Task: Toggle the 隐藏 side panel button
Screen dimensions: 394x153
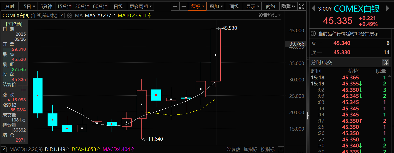Action: tap(288, 6)
